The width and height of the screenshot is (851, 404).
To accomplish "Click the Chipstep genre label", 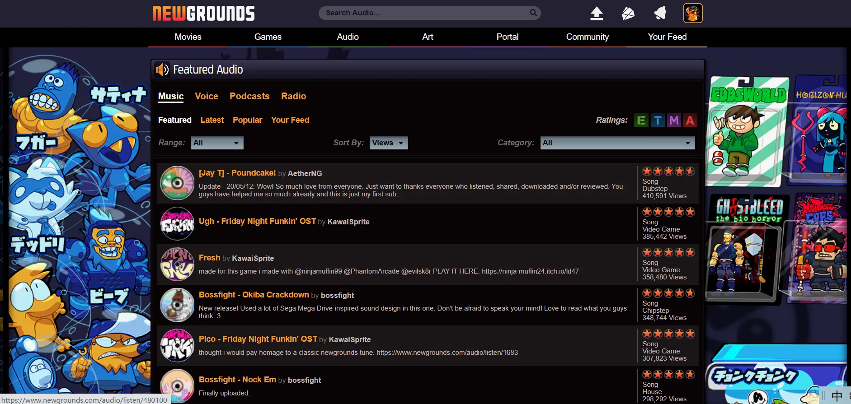I will (656, 311).
